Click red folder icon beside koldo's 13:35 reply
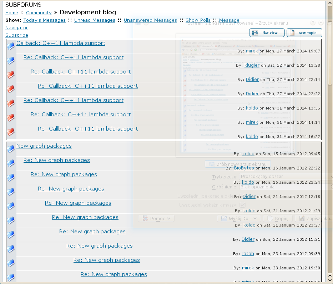 pyautogui.click(x=11, y=103)
